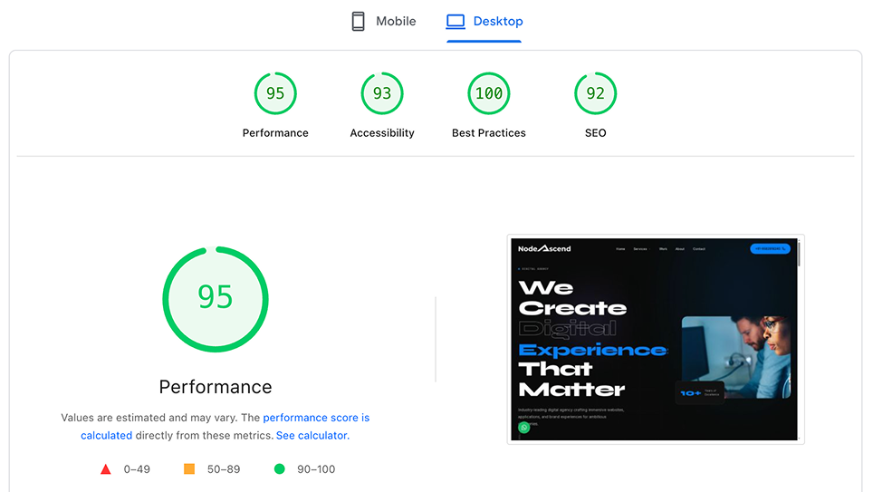Viewport: 873px width, 492px height.
Task: Click the '50–89' legend text
Action: (224, 469)
